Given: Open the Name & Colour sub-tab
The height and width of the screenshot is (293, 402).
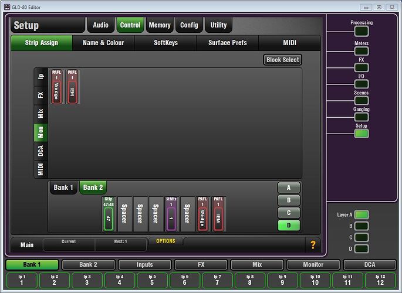Looking at the screenshot, I should 103,43.
